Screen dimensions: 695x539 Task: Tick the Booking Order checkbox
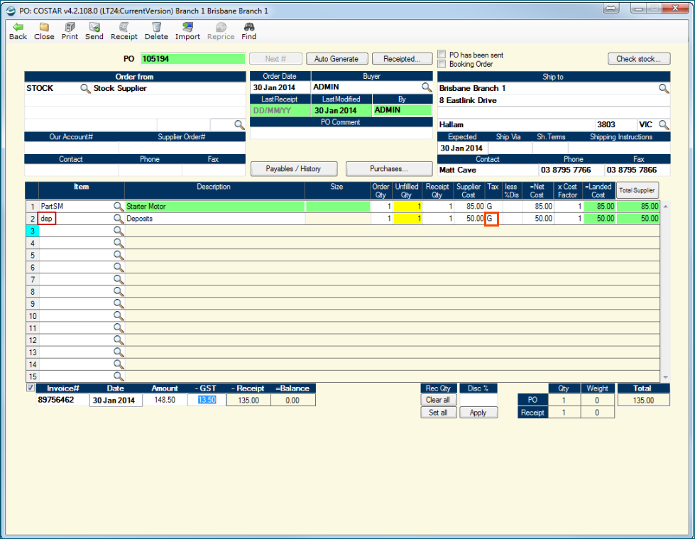pos(442,64)
